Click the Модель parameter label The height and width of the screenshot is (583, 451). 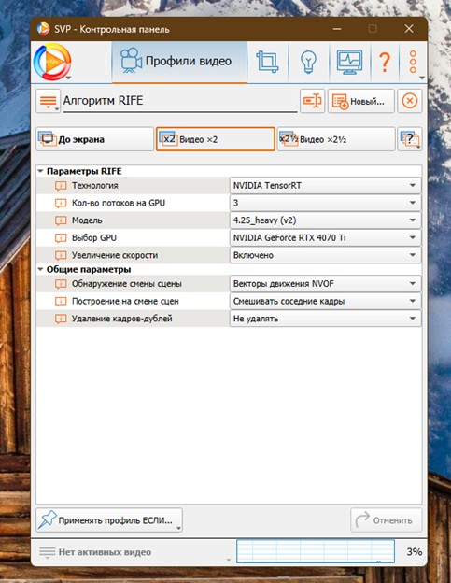coord(87,220)
